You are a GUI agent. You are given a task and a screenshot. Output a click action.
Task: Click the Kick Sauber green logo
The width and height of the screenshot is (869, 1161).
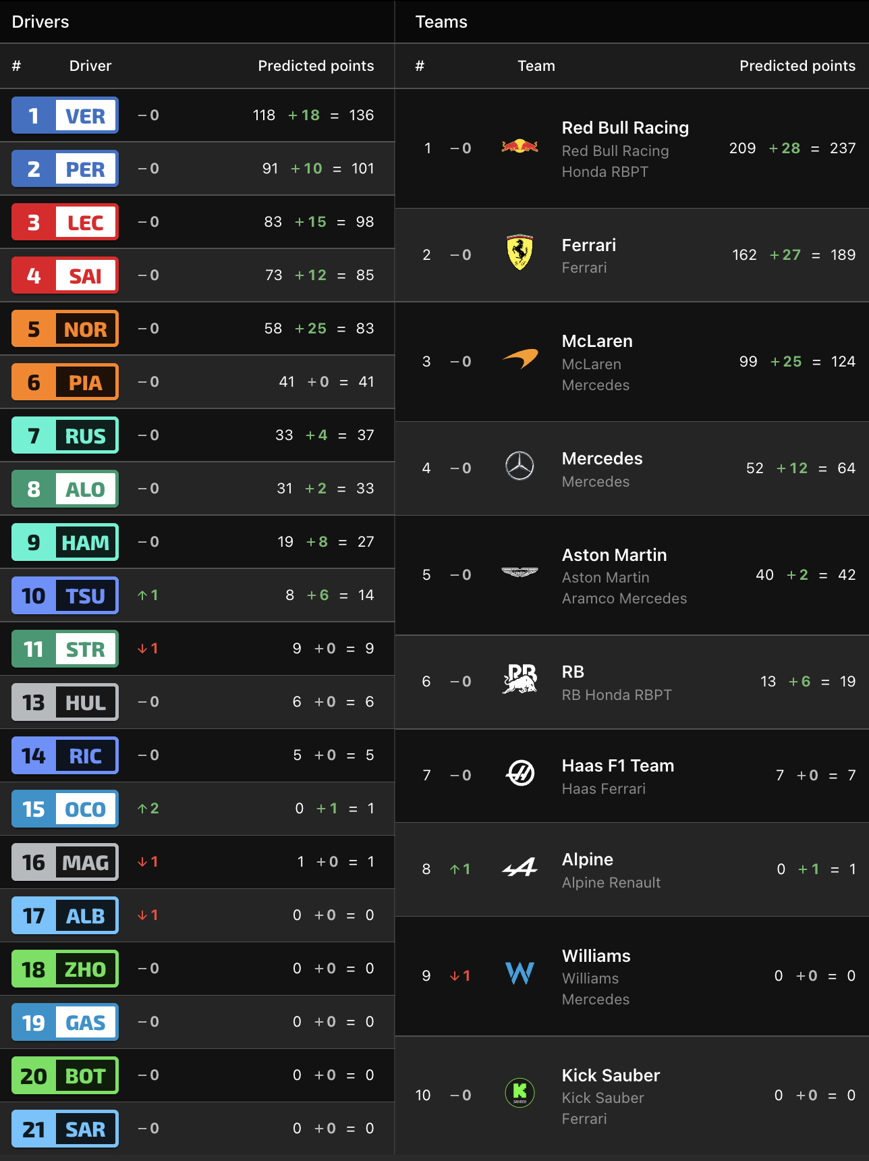520,1092
